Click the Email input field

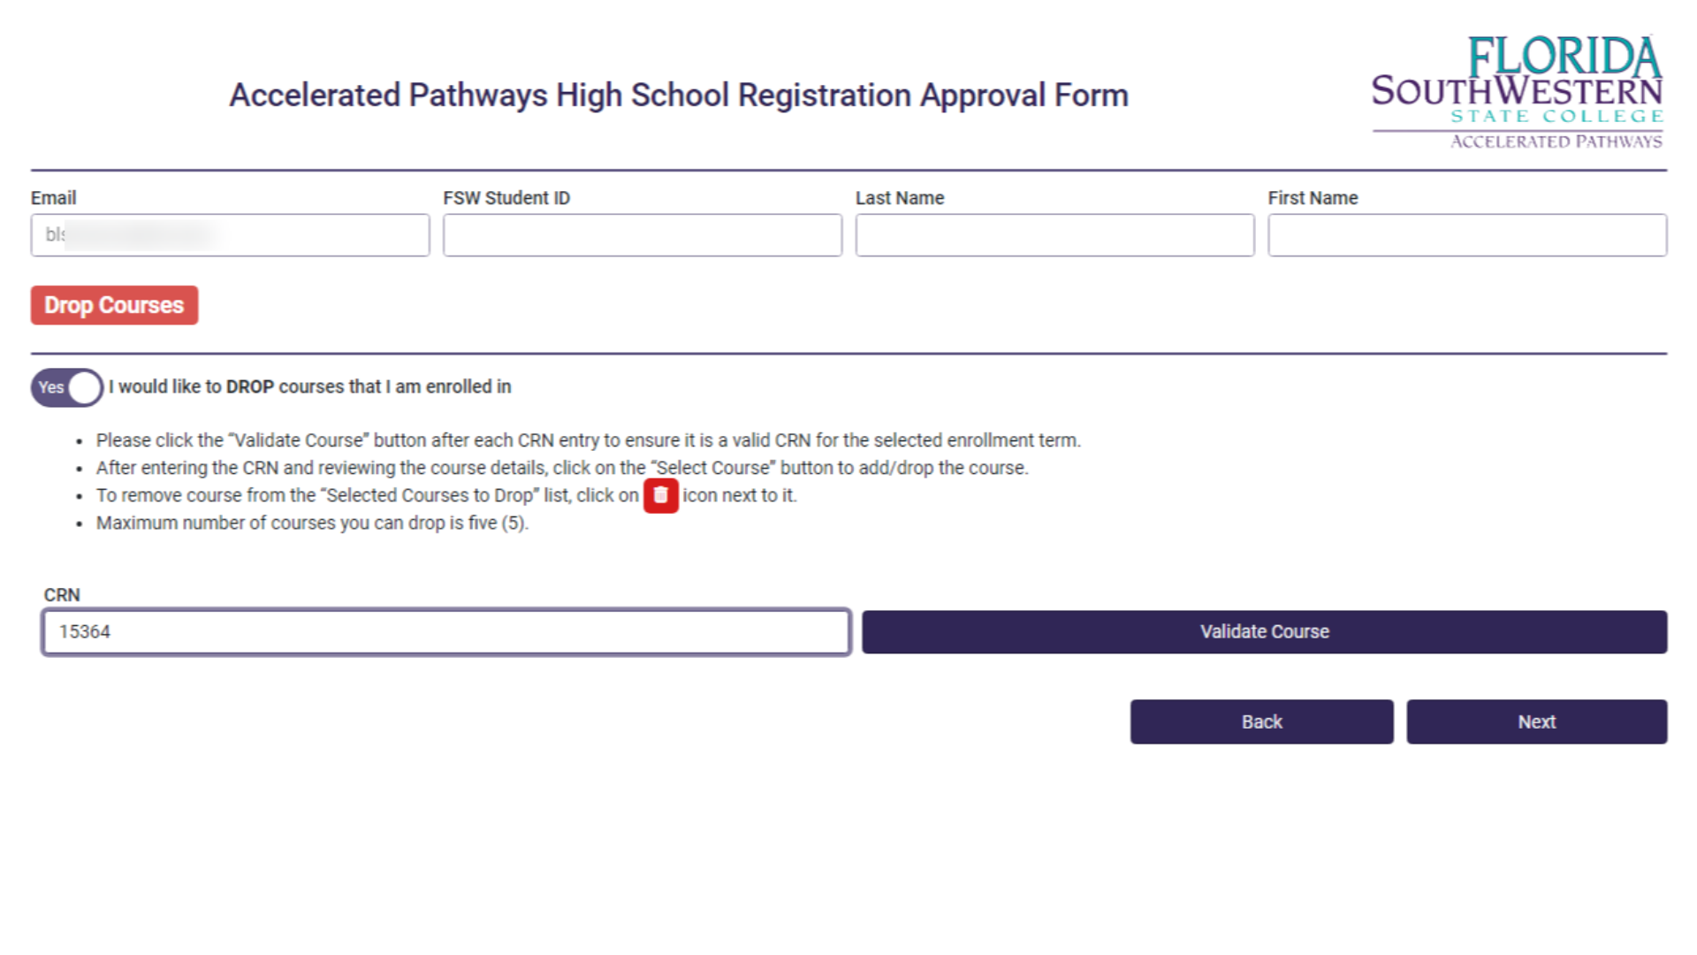[x=230, y=235]
